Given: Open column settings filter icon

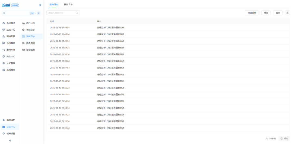Looking at the screenshot, I should [288, 13].
